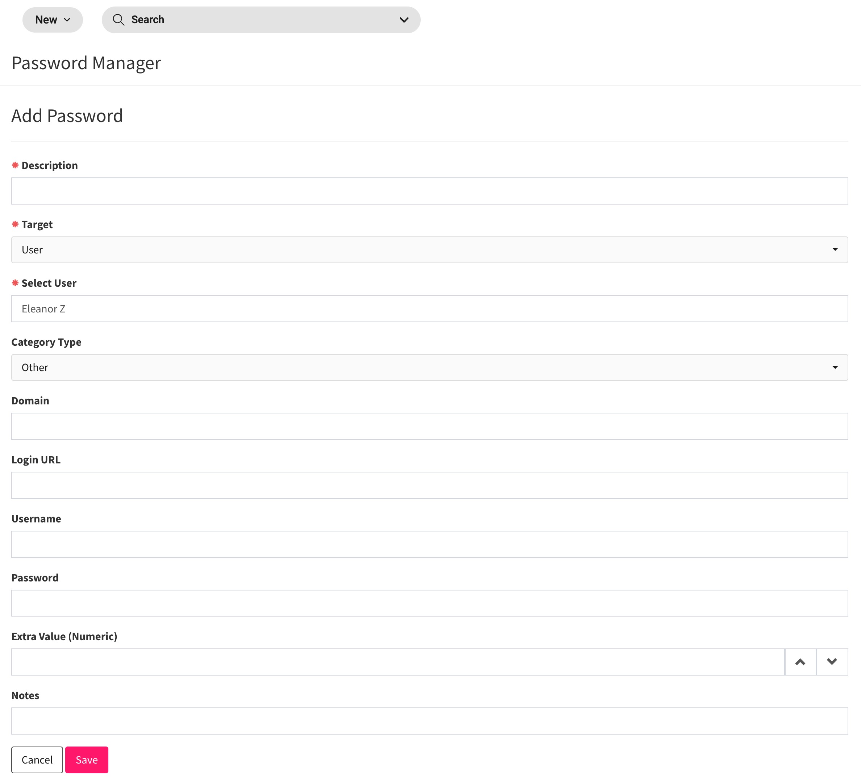The image size is (861, 782).
Task: Decrease Extra Value with down arrow
Action: point(832,662)
